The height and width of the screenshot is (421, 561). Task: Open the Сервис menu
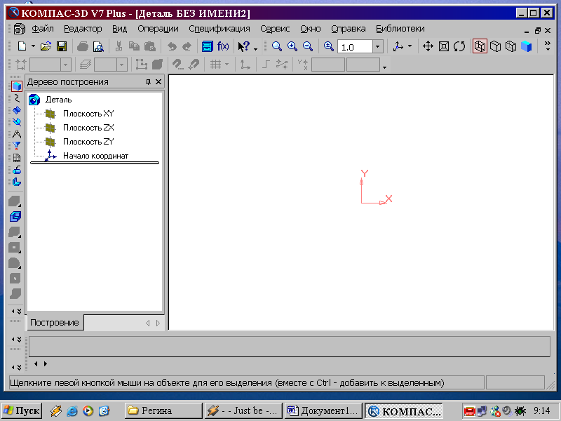point(275,29)
